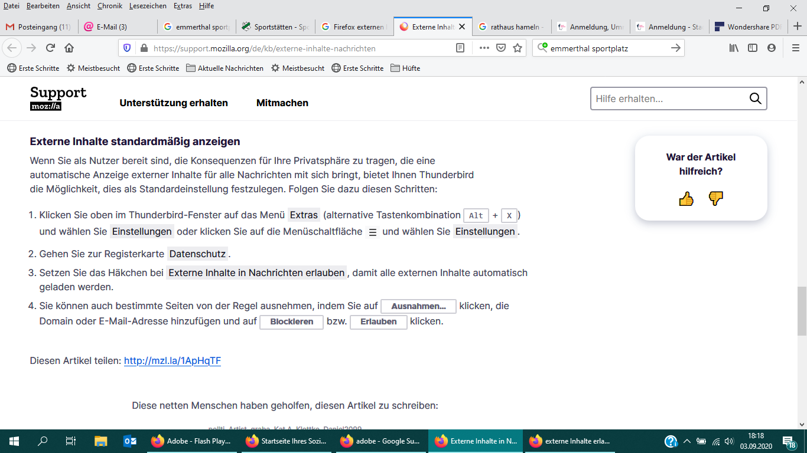Open the Library icon in toolbar
Viewport: 807px width, 453px height.
(734, 48)
